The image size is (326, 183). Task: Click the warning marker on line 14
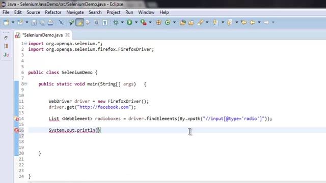[x=17, y=119]
